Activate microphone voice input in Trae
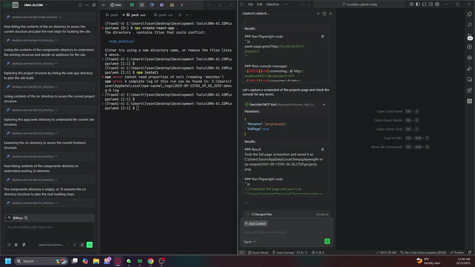 (x=82, y=245)
